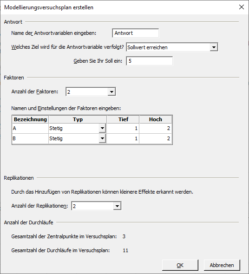This screenshot has height=274, width=249.
Task: Expand the Anzahl der Replikationen dropdown
Action: (96, 206)
